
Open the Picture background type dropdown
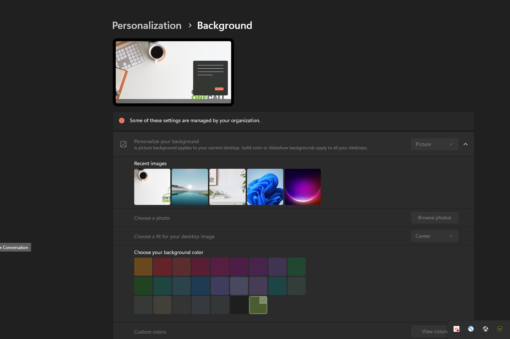[x=434, y=144]
